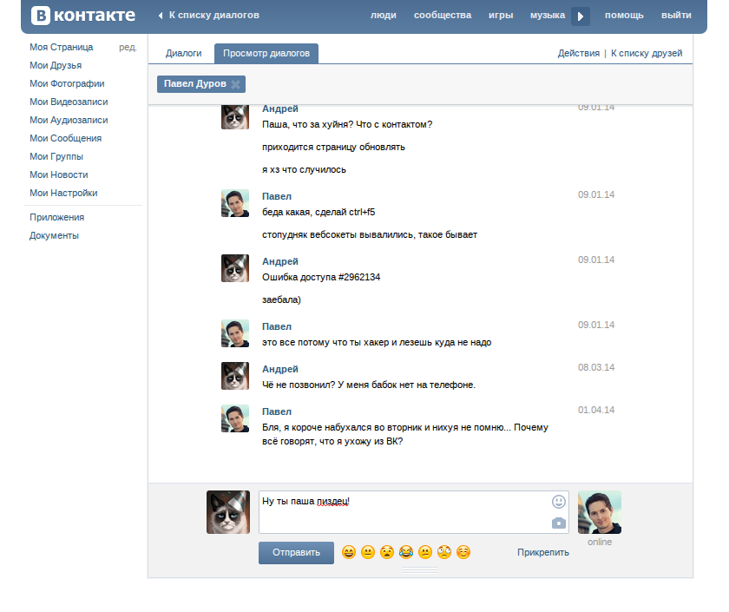Open помощь in the top navigation
The width and height of the screenshot is (729, 612).
point(624,16)
